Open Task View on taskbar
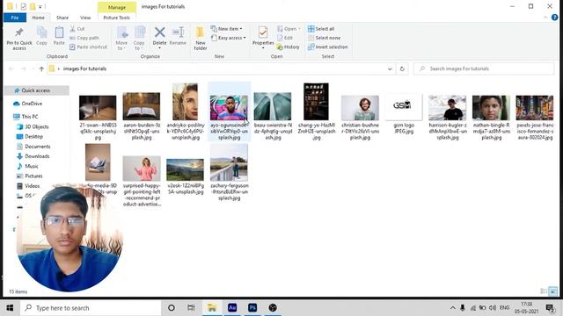This screenshot has height=316, width=563. point(191,308)
